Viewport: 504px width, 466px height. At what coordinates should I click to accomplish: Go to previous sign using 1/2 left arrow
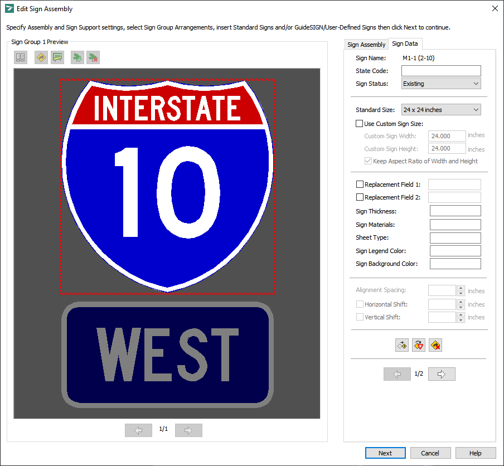point(397,374)
